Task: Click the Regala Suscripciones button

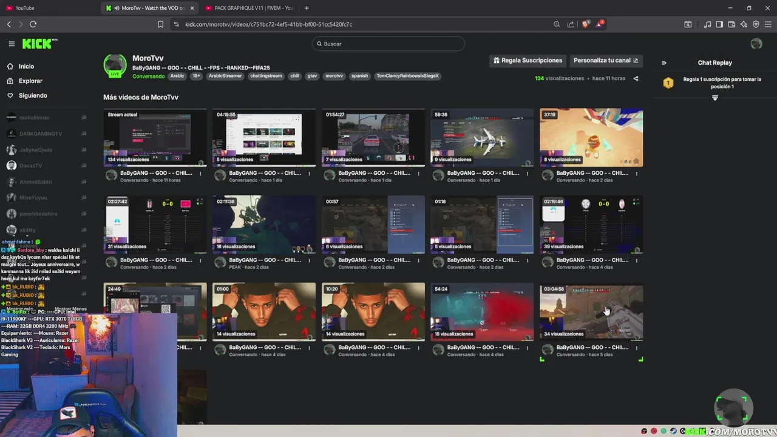Action: coord(528,61)
